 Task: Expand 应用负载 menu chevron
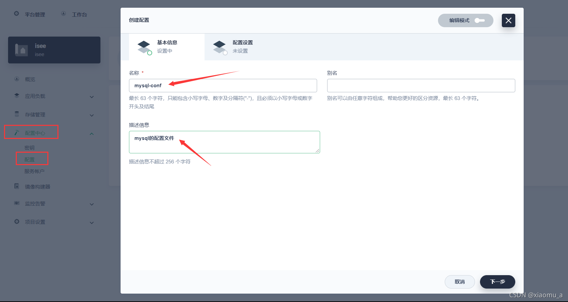(92, 97)
